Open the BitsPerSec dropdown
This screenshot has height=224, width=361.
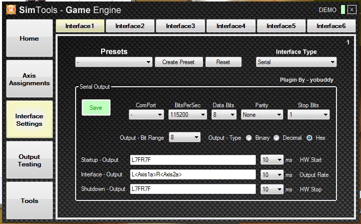click(187, 115)
